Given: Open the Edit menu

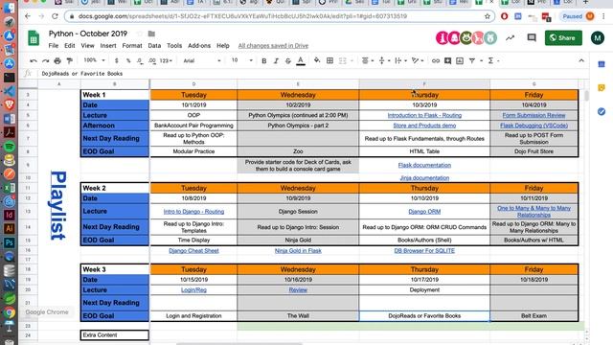Looking at the screenshot, I should pos(70,46).
